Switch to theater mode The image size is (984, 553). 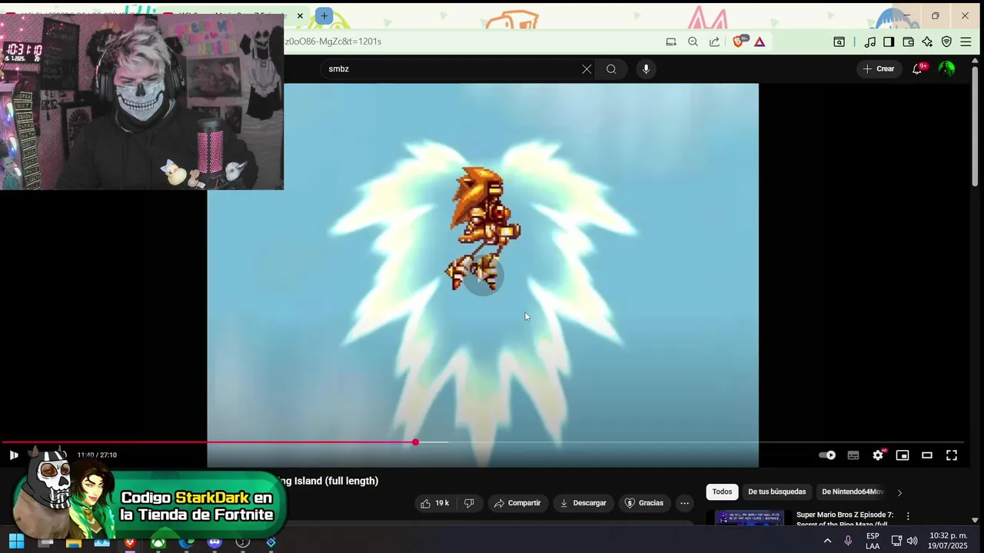point(927,455)
